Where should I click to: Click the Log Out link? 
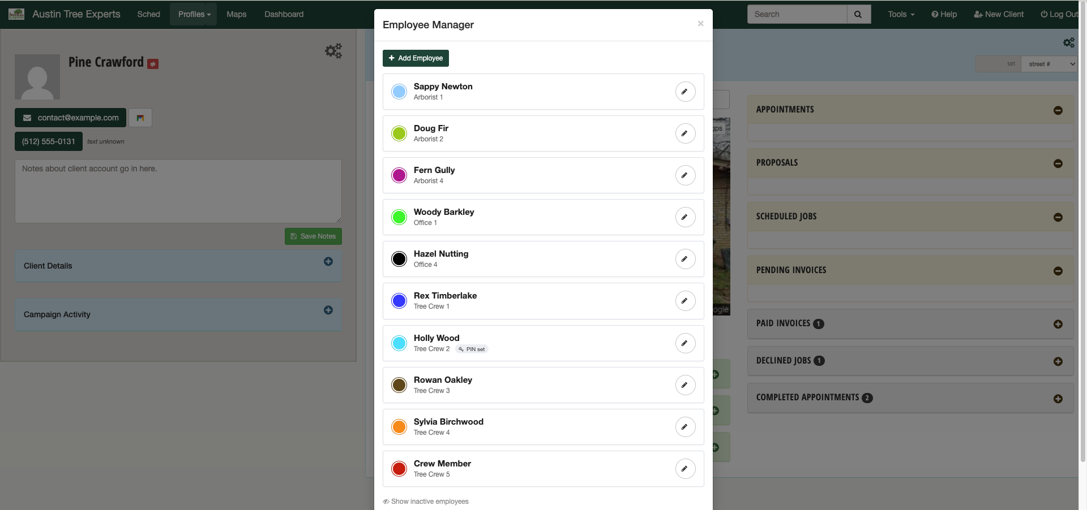[1060, 14]
